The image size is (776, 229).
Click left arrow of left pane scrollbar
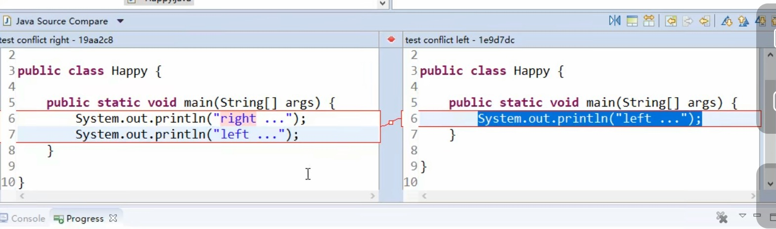[22, 196]
